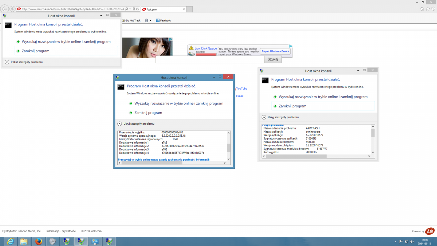437x246 pixels.
Task: Click Zamknij program in right dialog
Action: 323,106
